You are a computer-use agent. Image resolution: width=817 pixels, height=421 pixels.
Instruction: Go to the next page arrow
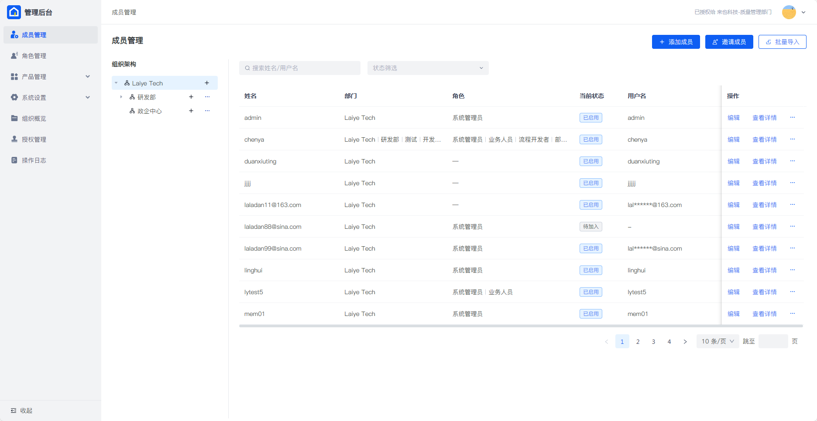click(685, 342)
